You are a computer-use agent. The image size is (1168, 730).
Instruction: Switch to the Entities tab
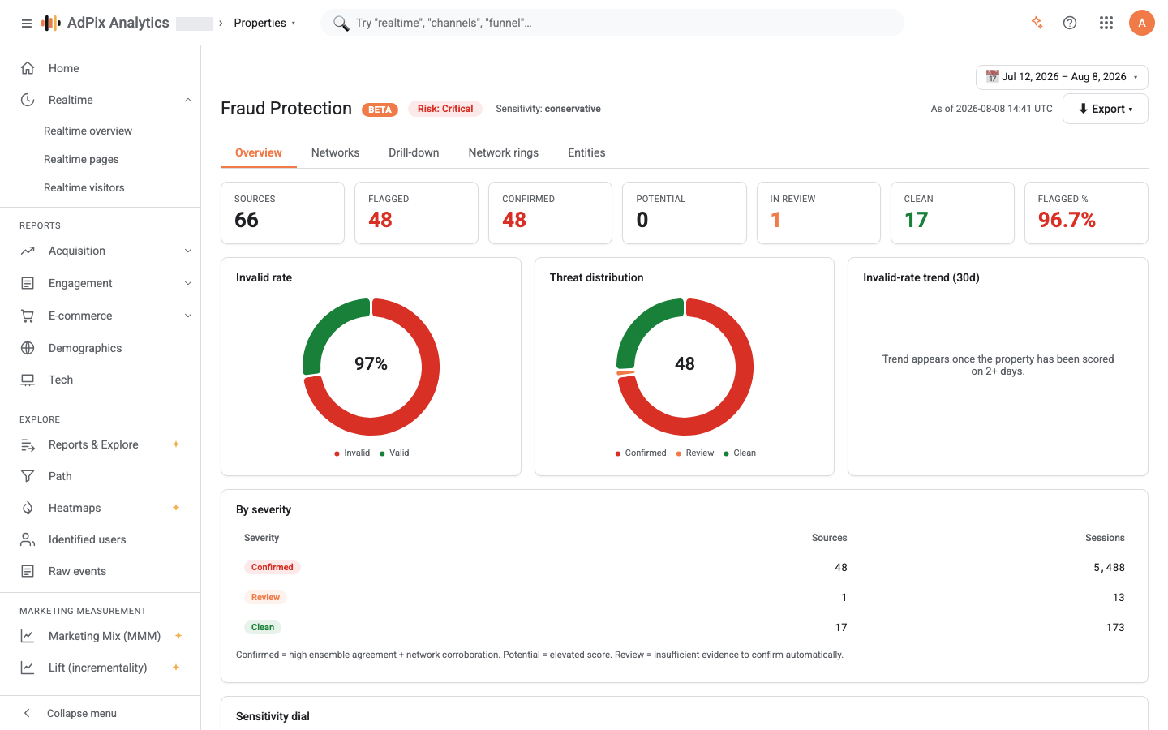(x=586, y=152)
